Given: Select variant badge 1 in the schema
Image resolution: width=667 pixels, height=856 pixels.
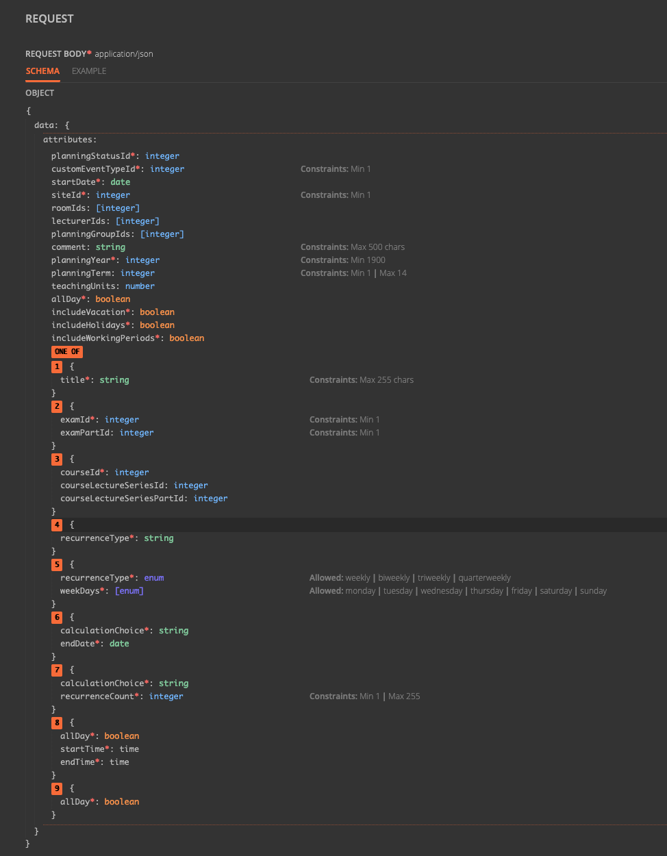Looking at the screenshot, I should coord(57,366).
